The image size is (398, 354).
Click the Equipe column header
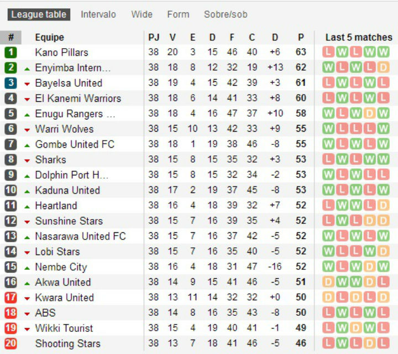coord(49,38)
